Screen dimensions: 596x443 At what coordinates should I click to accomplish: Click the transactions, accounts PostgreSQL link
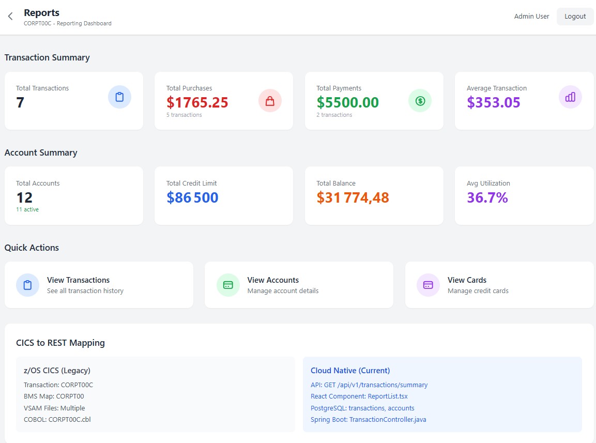click(362, 408)
